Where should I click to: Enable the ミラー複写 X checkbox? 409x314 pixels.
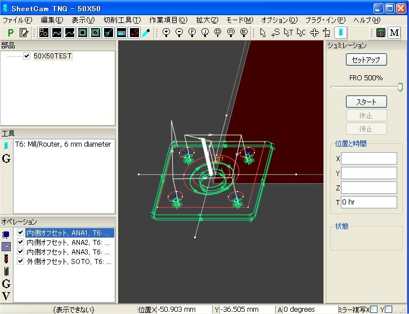(374, 310)
